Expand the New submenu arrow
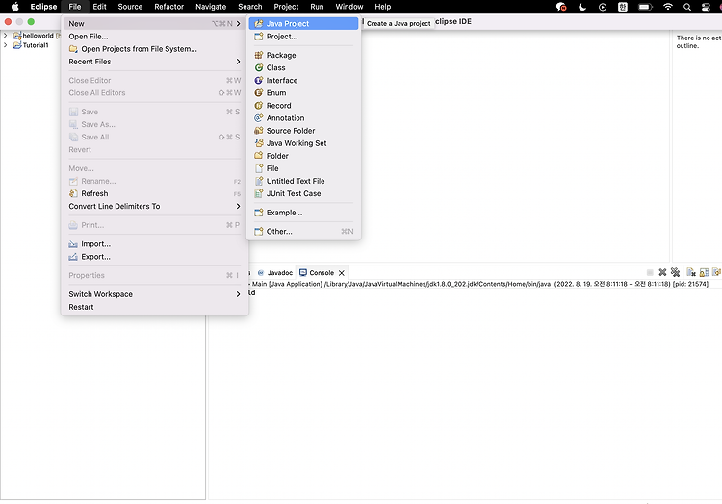Screen dimensions: 722x504 coord(238,23)
